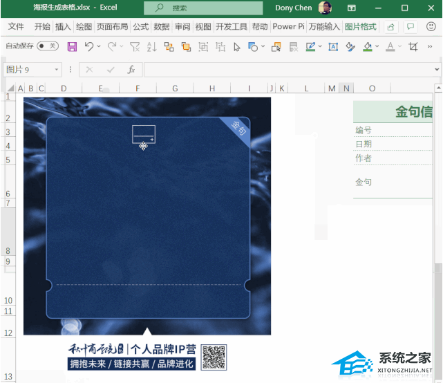Click the Share icon in ribbon
The width and height of the screenshot is (443, 383).
point(390,27)
